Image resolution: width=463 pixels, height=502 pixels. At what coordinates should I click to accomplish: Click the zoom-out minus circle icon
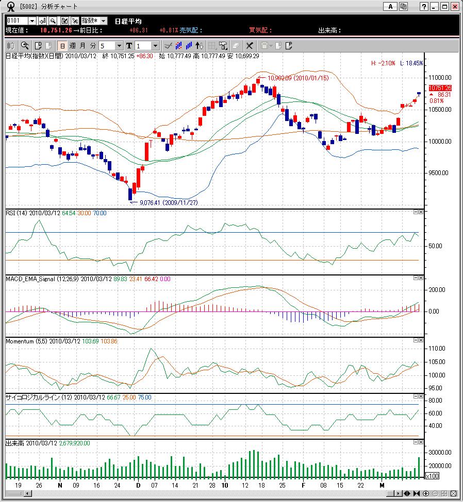click(x=435, y=493)
